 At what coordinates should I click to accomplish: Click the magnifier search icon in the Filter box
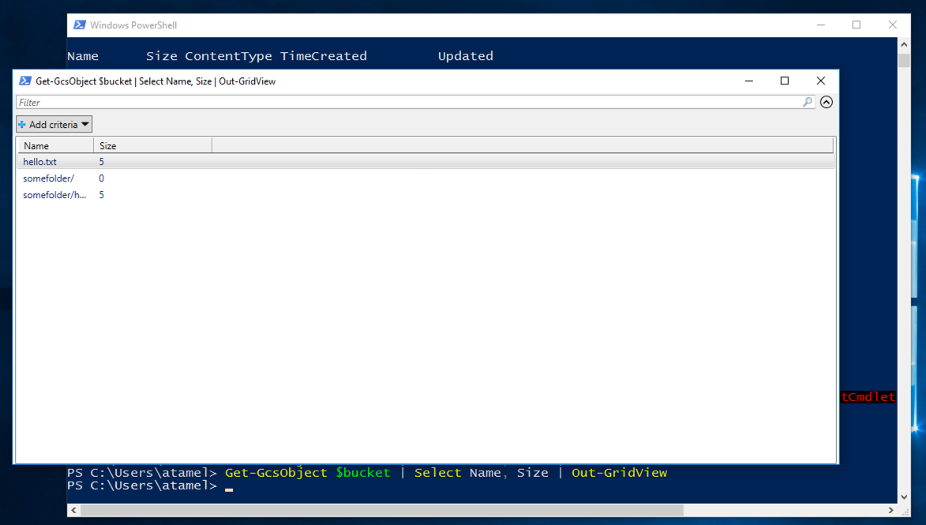(807, 102)
